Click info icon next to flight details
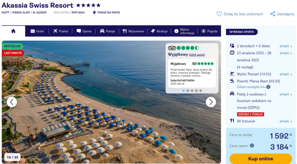The height and width of the screenshot is (164, 297). pyautogui.click(x=268, y=87)
